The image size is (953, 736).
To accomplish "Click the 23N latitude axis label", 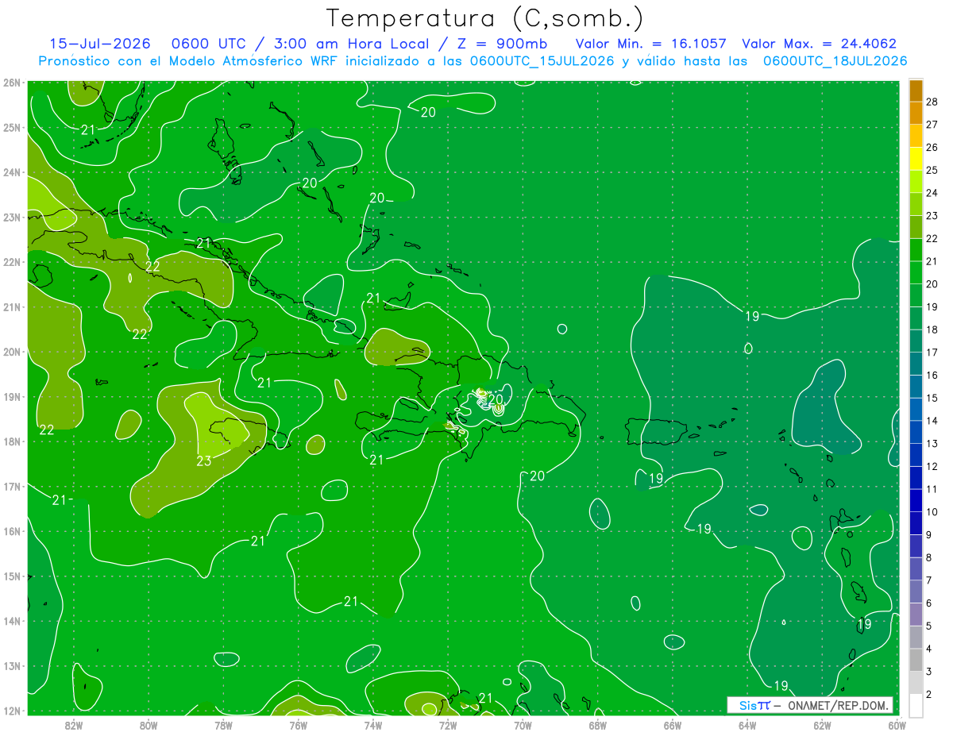I will [x=11, y=217].
